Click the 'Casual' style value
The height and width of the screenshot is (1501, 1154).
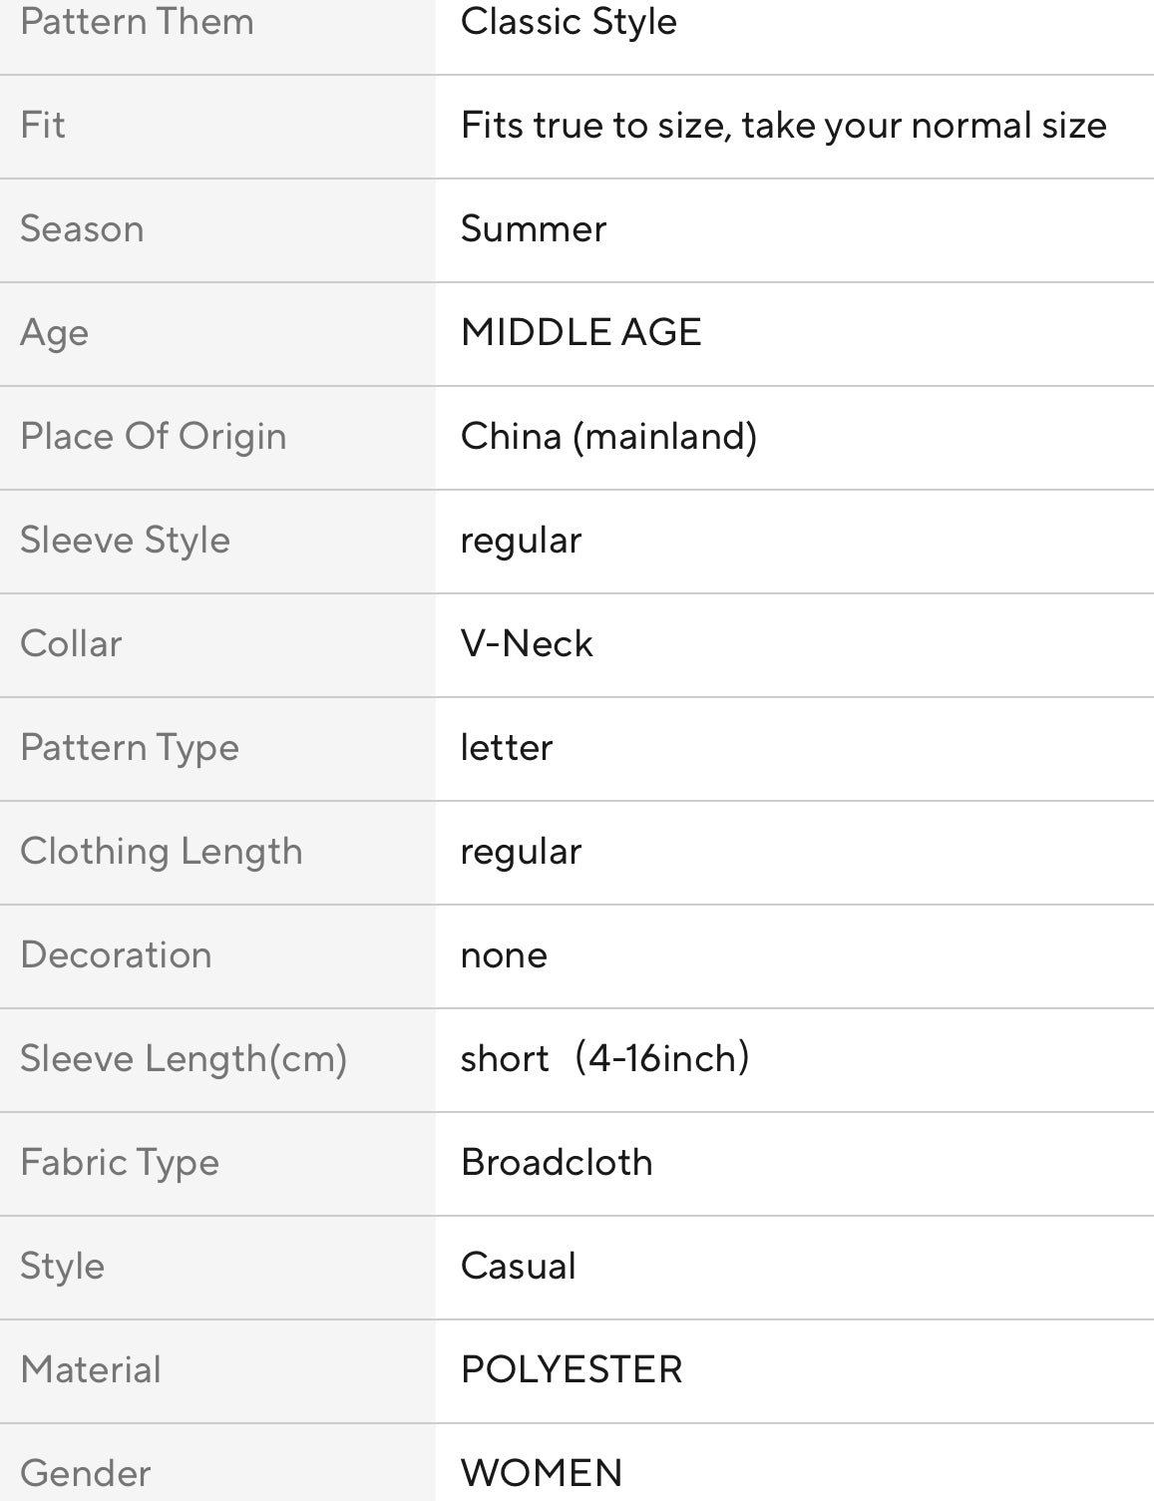point(518,1267)
